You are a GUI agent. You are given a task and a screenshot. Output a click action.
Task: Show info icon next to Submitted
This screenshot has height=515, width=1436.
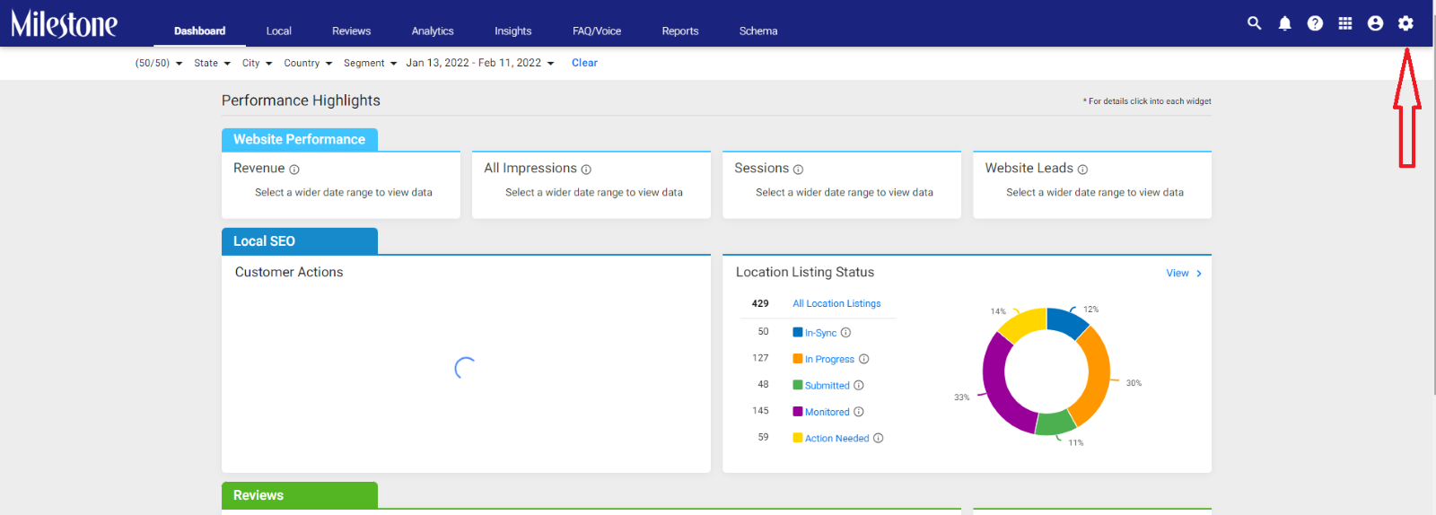[x=858, y=386]
